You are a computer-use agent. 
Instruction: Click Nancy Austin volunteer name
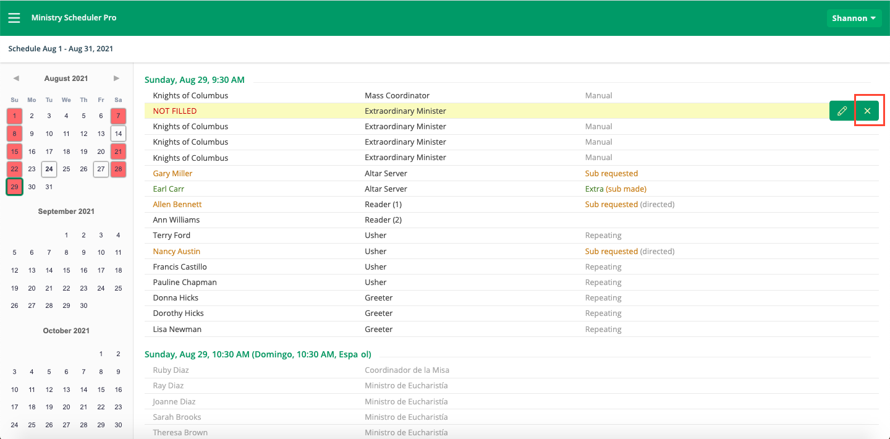point(177,251)
